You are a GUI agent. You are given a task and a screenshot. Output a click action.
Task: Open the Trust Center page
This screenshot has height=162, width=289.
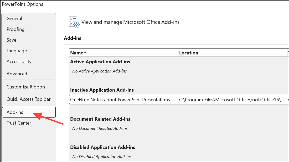pyautogui.click(x=19, y=123)
